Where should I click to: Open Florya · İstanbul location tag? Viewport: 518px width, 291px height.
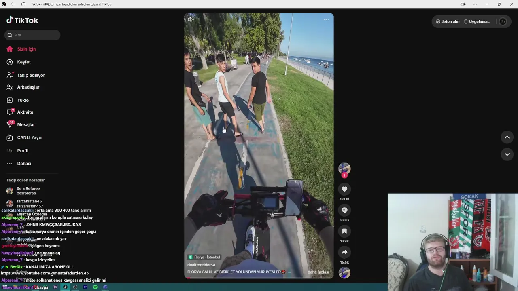point(204,257)
